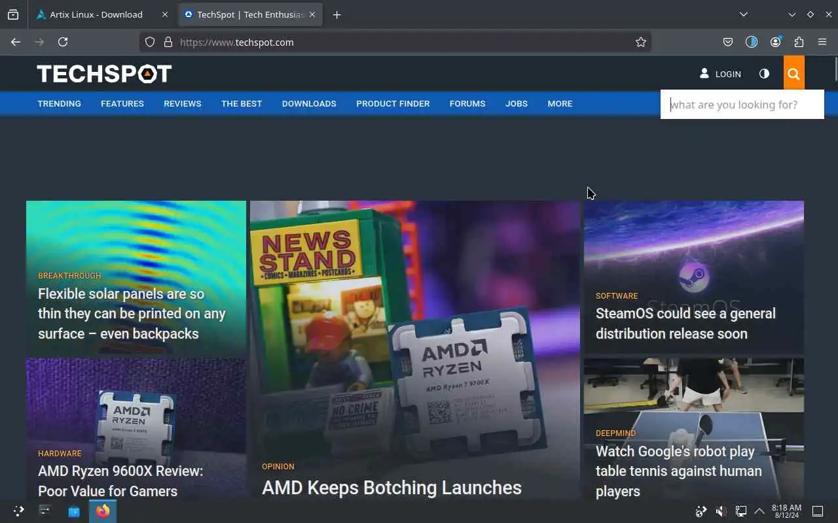Open a new browser tab
Screen dimensions: 838x523
pos(337,14)
